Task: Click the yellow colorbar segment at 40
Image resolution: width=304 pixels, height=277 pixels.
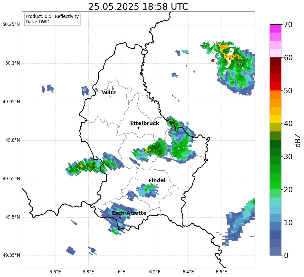Action: point(275,119)
